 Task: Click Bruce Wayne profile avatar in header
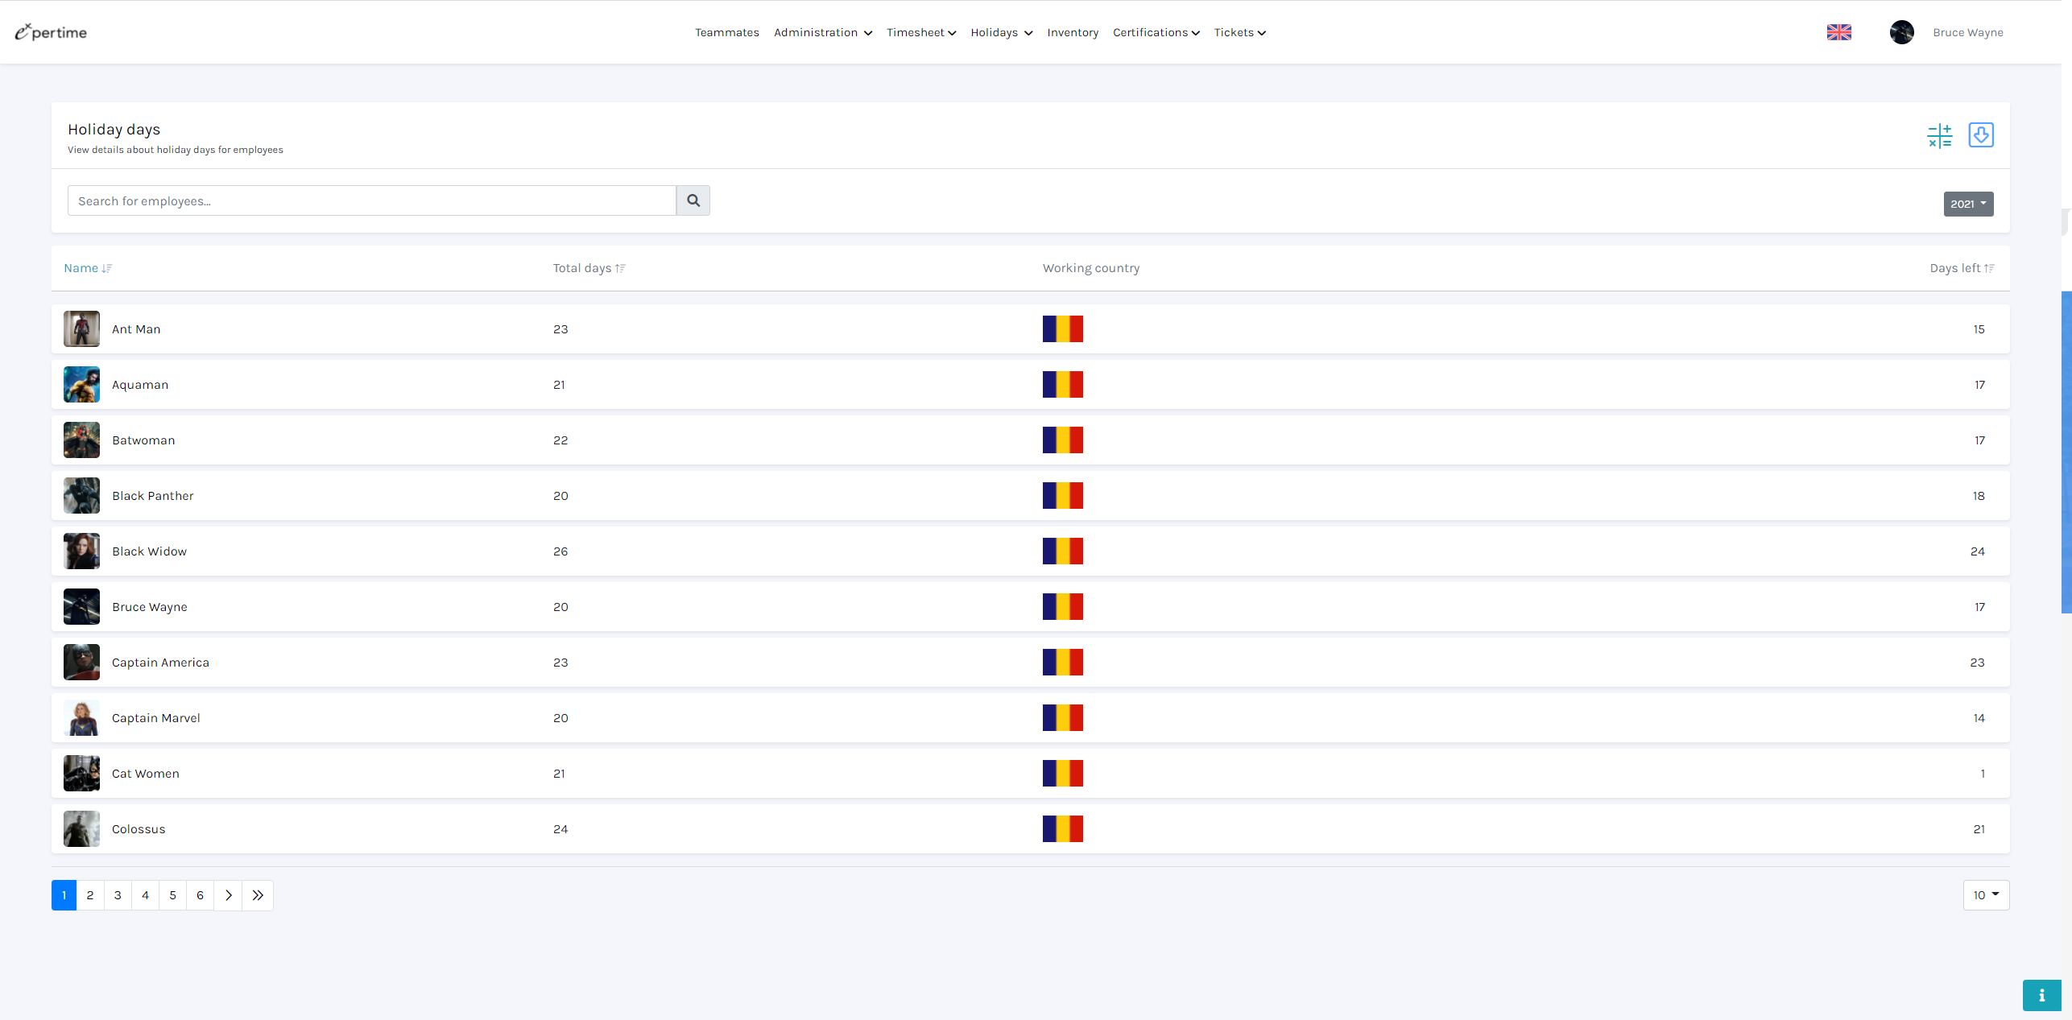pos(1901,32)
